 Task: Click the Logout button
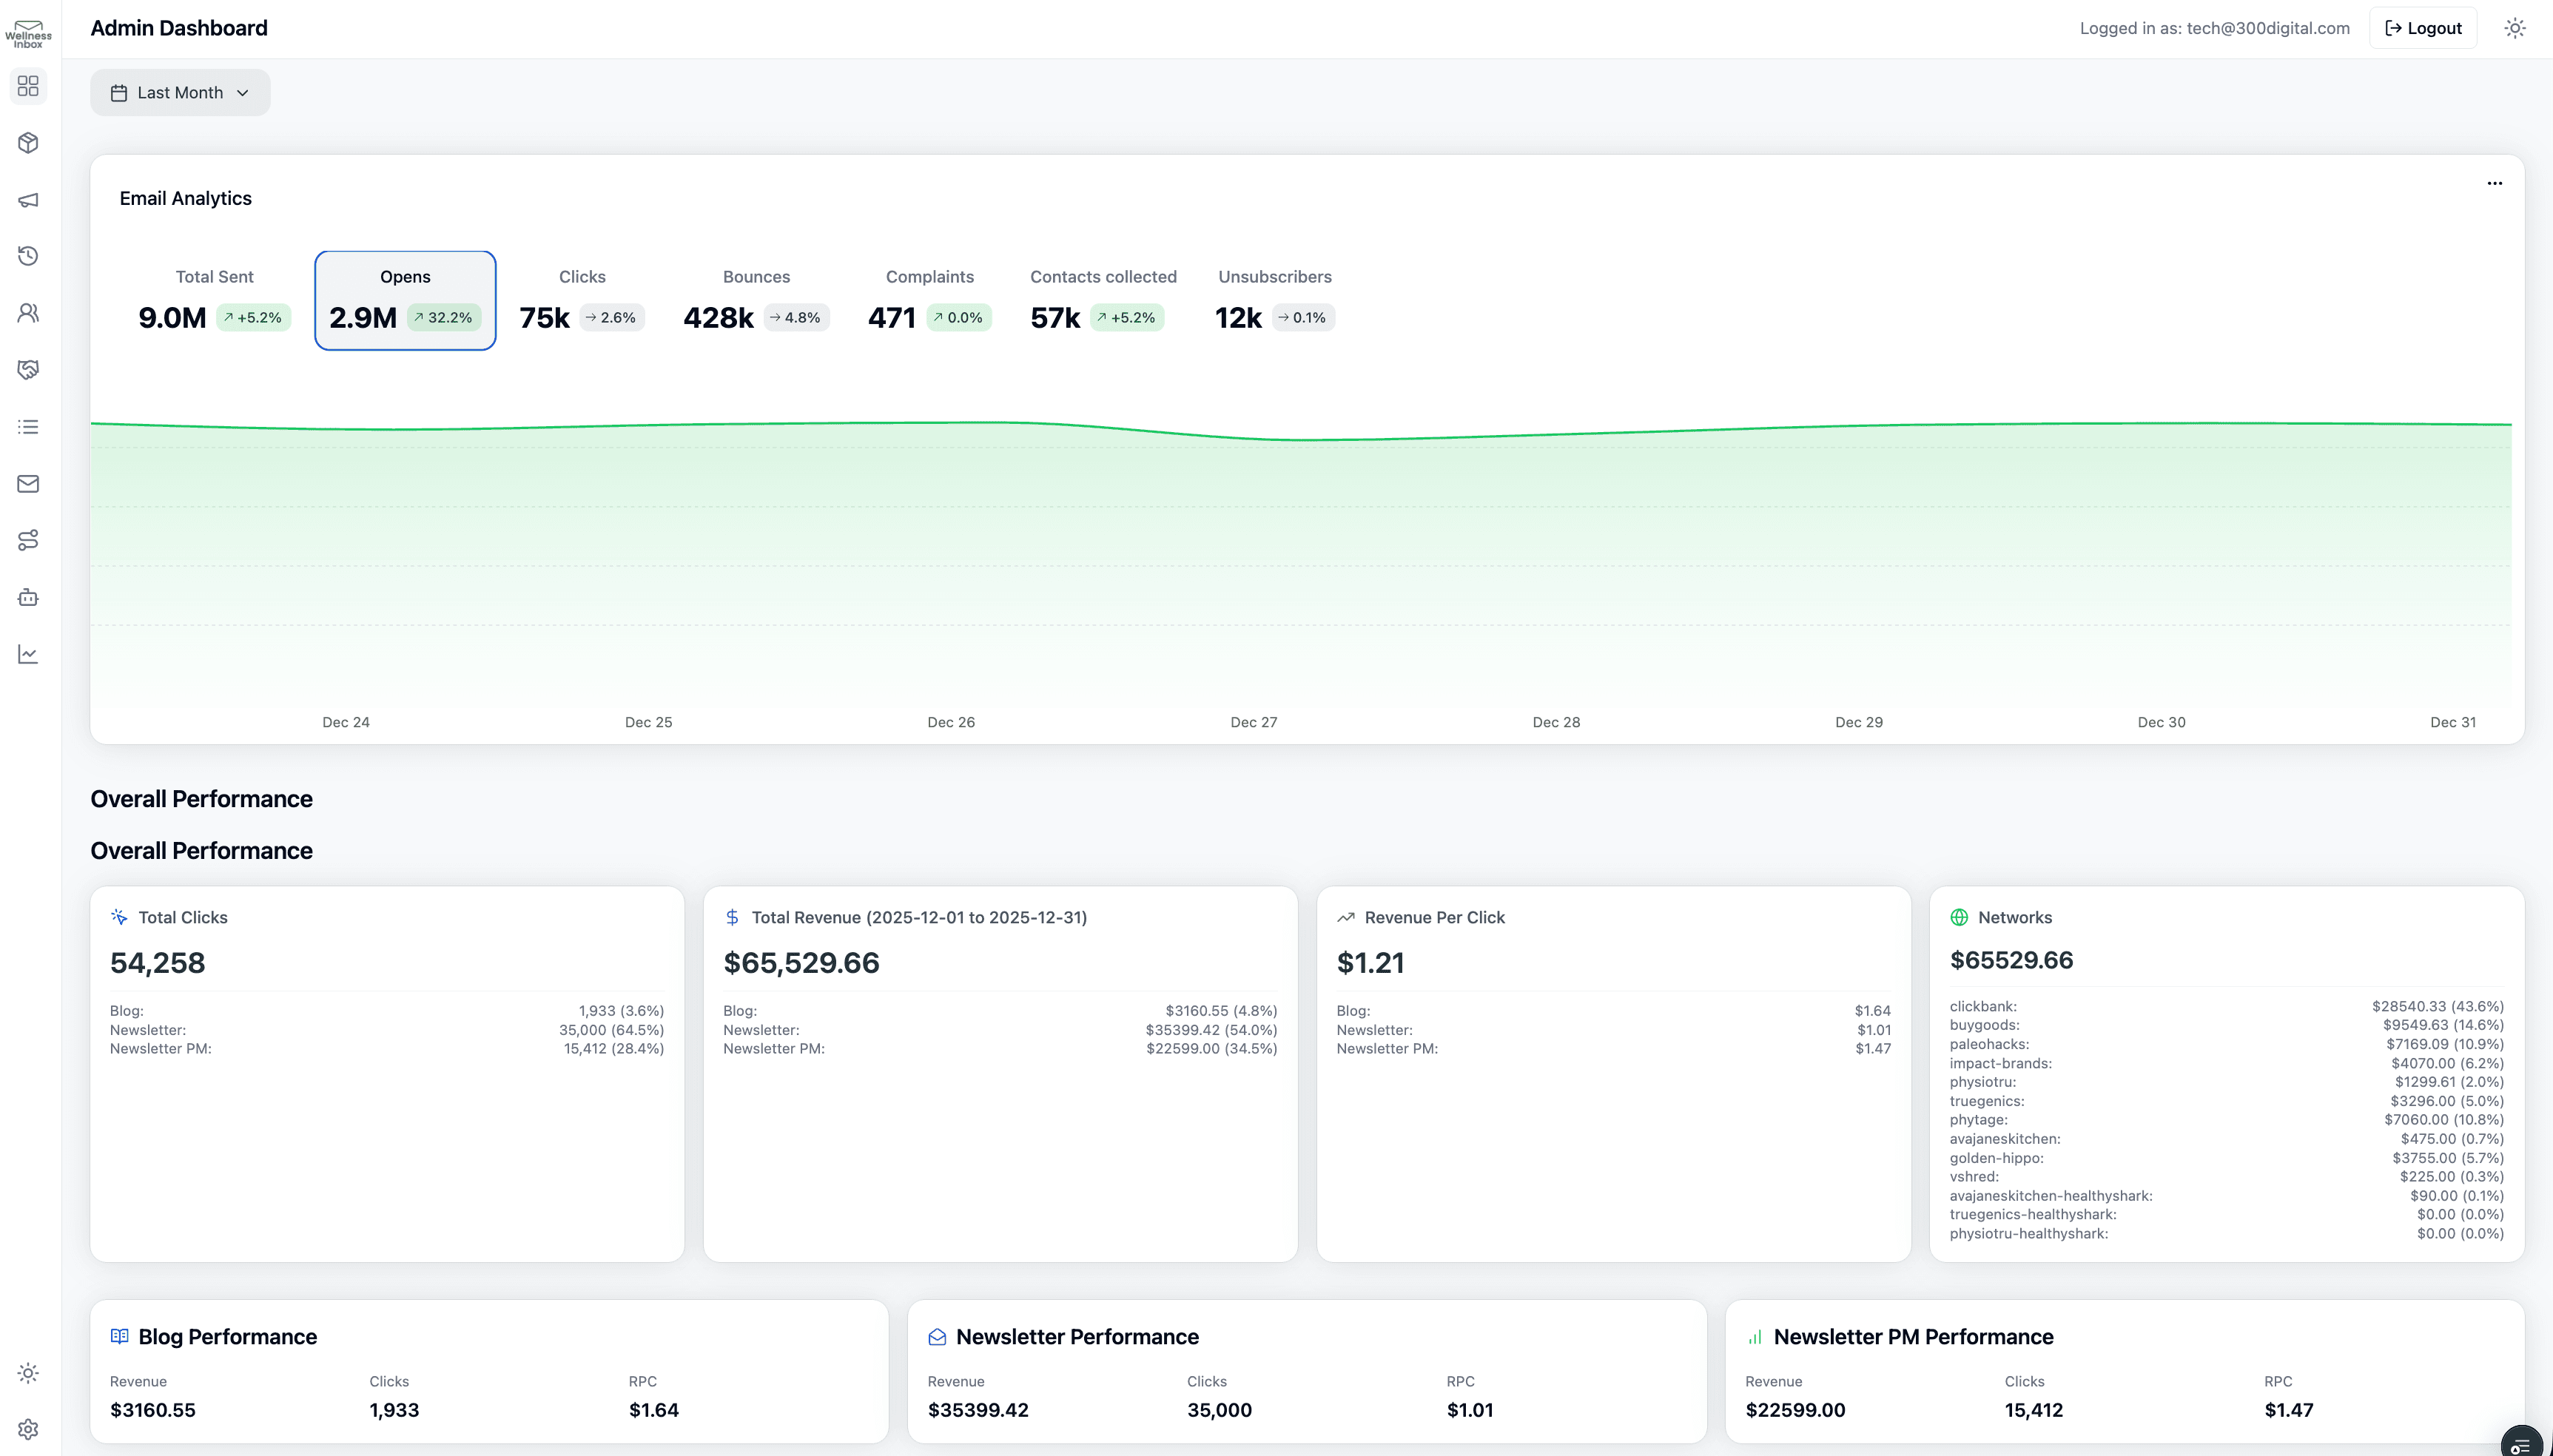[x=2422, y=27]
